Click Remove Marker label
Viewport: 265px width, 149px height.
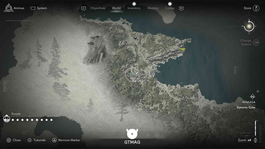[69, 140]
